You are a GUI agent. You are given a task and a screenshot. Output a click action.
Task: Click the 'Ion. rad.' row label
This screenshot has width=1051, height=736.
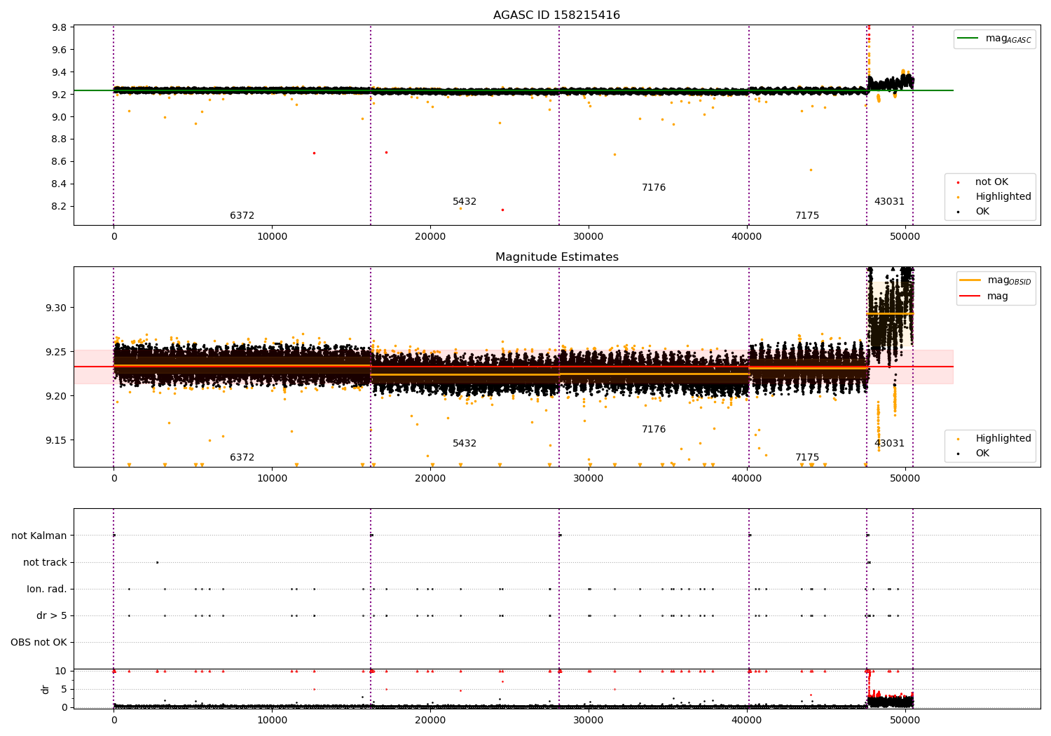pos(47,589)
